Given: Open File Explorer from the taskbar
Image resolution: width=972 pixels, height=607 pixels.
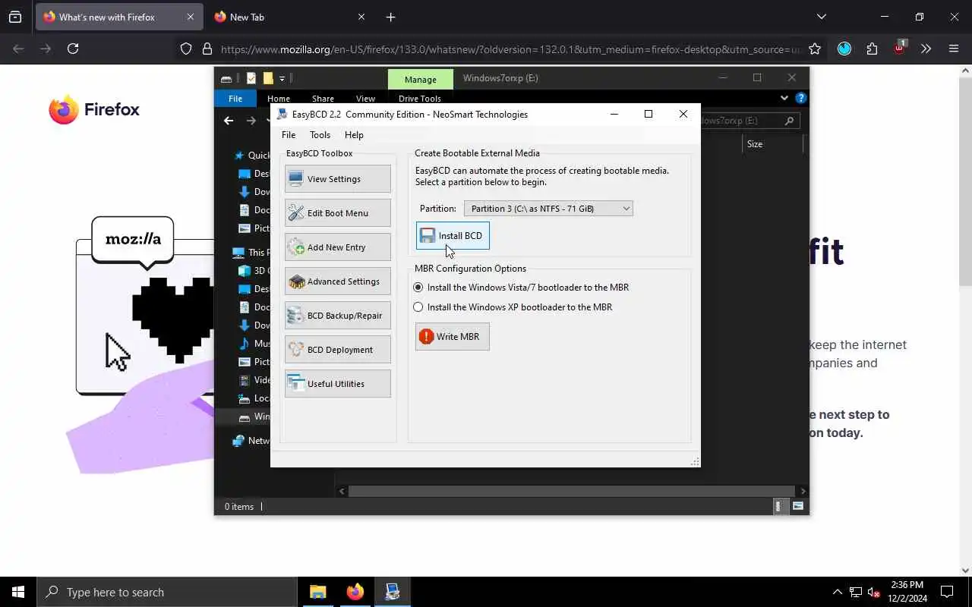Looking at the screenshot, I should pos(318,592).
